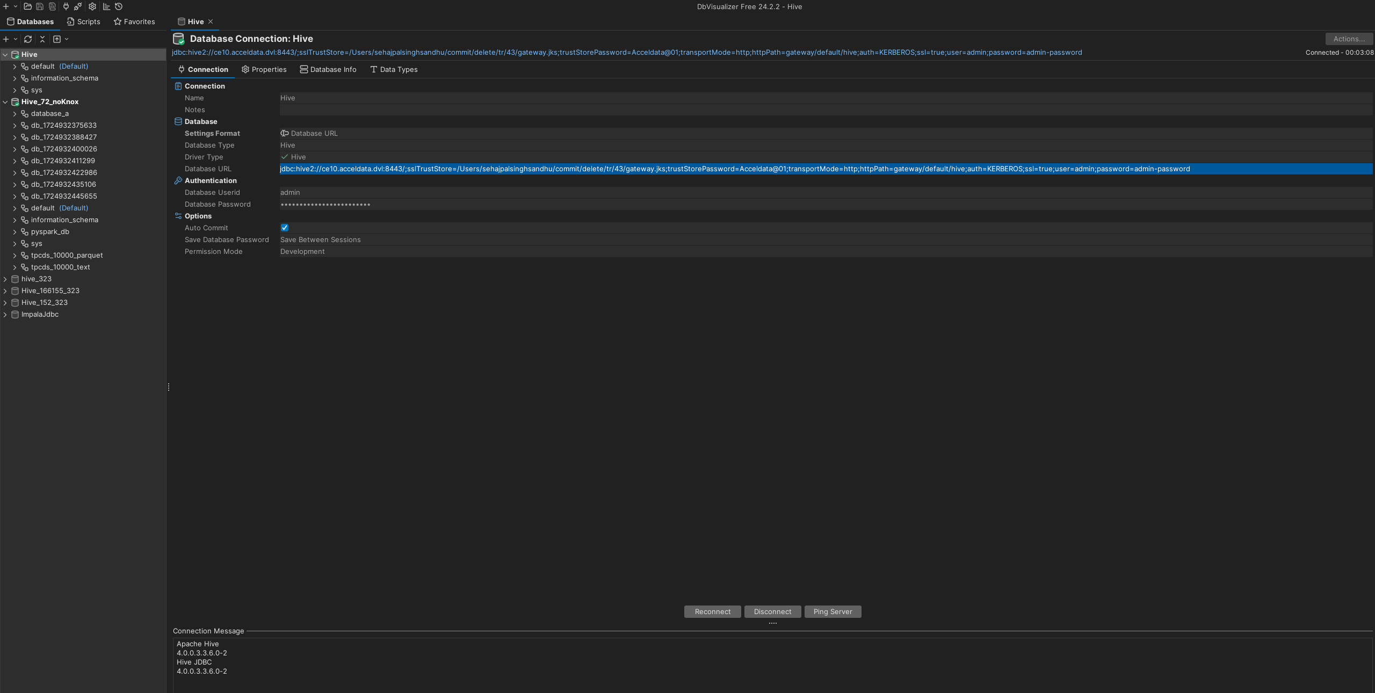This screenshot has width=1375, height=693.
Task: Click the Disconnect button
Action: (773, 612)
